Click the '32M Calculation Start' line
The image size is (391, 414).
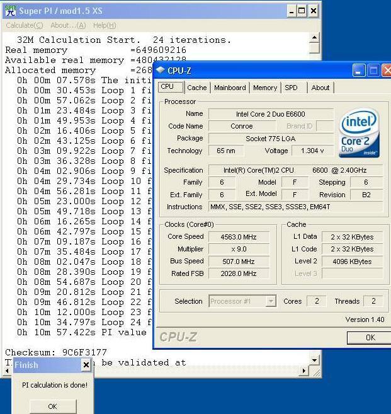tap(124, 40)
